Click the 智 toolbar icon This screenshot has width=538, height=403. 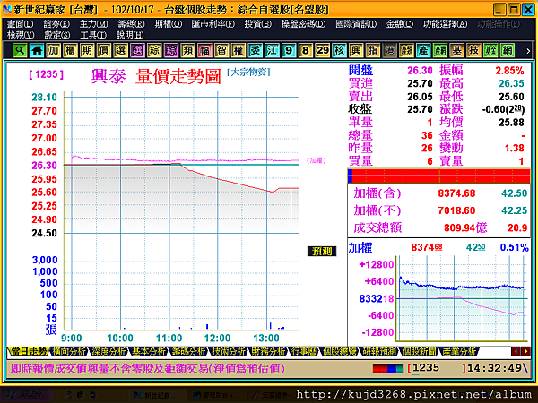pyautogui.click(x=221, y=51)
